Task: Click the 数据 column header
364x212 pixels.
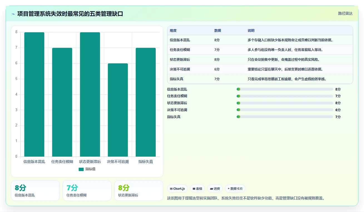Action: pyautogui.click(x=218, y=31)
